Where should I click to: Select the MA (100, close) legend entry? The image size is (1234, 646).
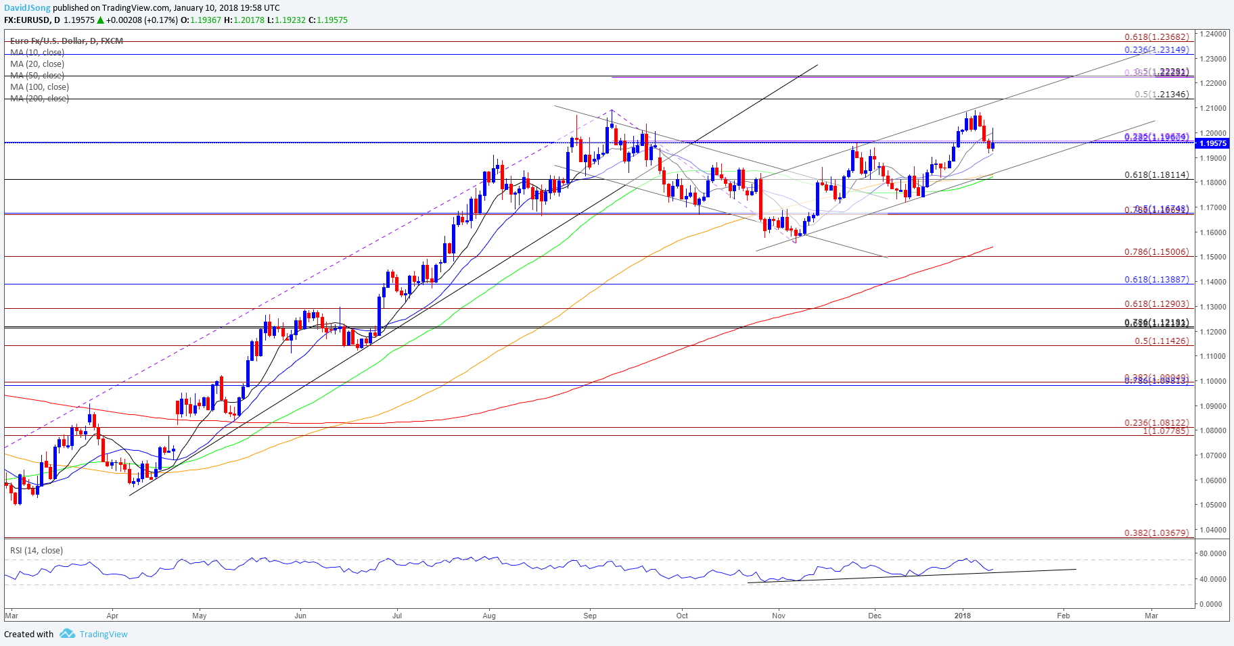(x=39, y=86)
